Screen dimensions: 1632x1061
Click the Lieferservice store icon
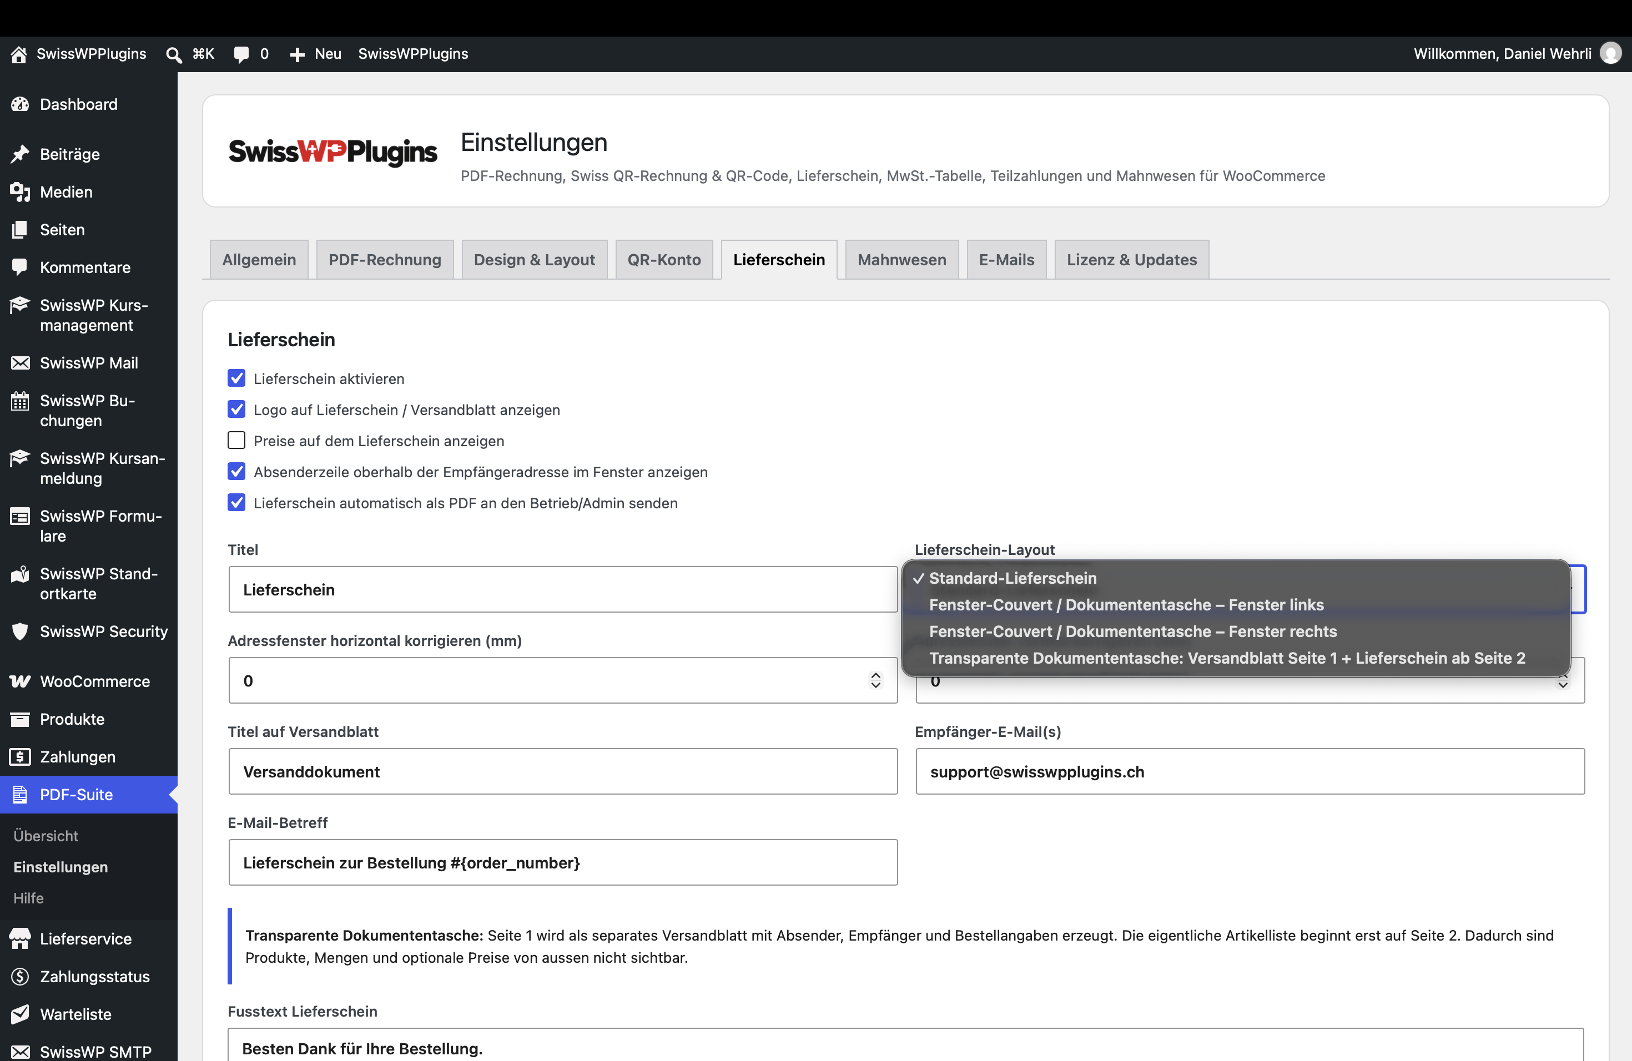pos(20,939)
